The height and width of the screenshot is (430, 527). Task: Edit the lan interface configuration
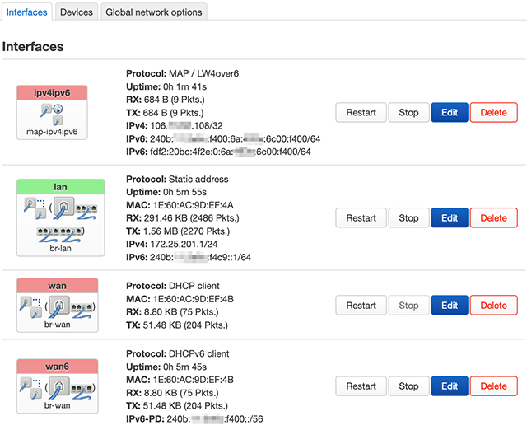point(449,218)
